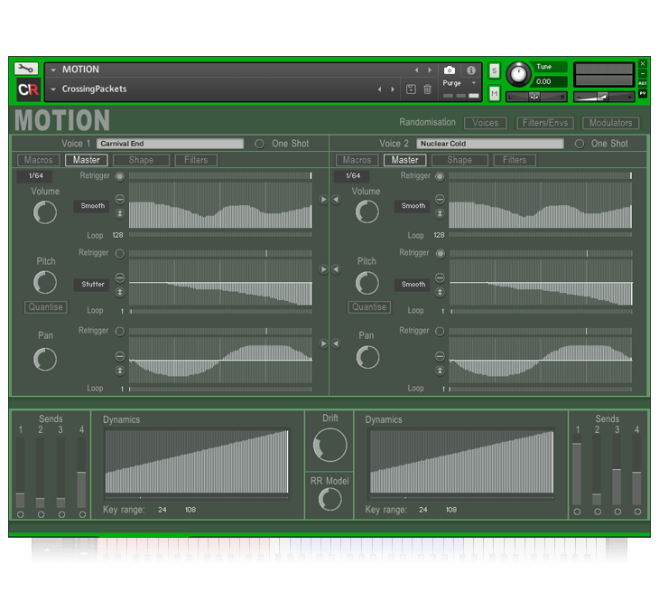
Task: Enable Voice 1 One Shot
Action: (260, 144)
